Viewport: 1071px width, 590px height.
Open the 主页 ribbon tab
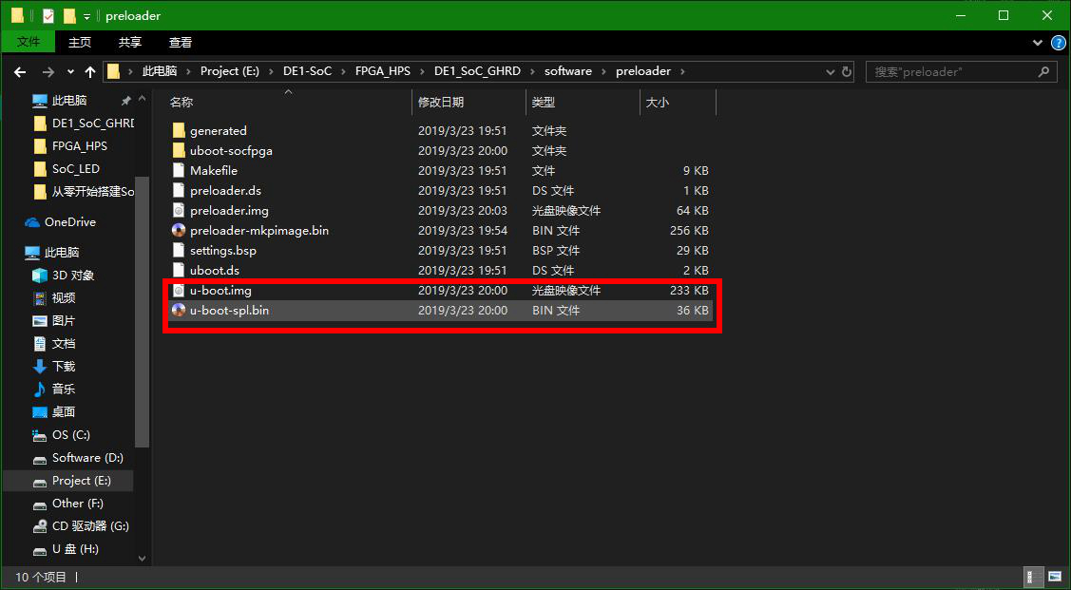tap(79, 43)
